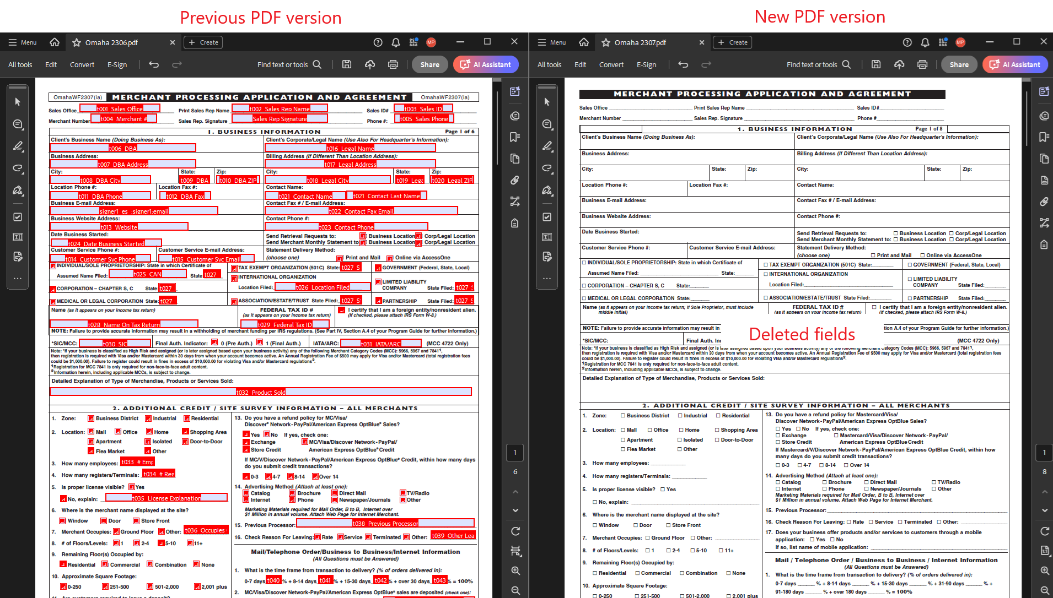1053x598 pixels.
Task: Open notifications bell in the left window
Action: 396,42
